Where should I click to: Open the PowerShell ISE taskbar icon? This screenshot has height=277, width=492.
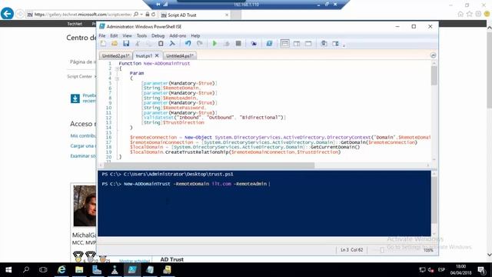click(x=132, y=270)
